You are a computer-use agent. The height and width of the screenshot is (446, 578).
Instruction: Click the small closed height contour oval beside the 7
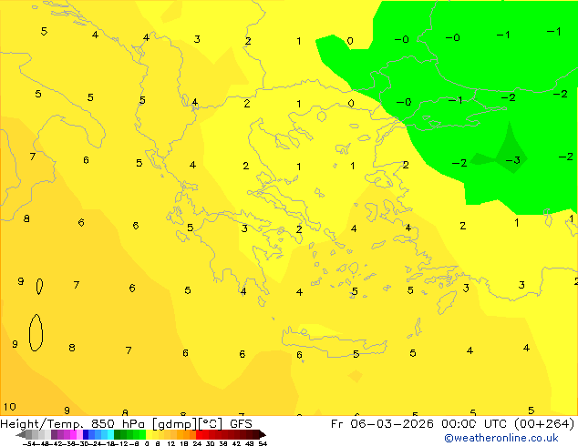[39, 287]
